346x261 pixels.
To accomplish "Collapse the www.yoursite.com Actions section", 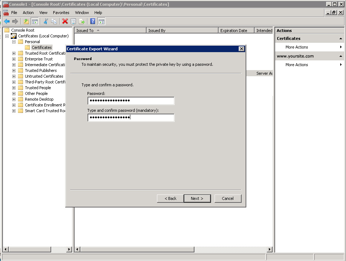I will 341,56.
